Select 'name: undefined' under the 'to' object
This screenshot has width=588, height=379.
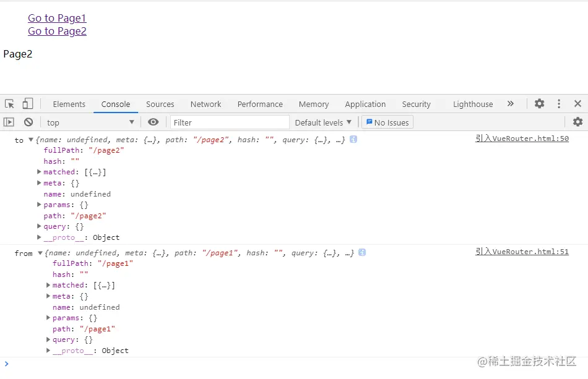pyautogui.click(x=77, y=194)
